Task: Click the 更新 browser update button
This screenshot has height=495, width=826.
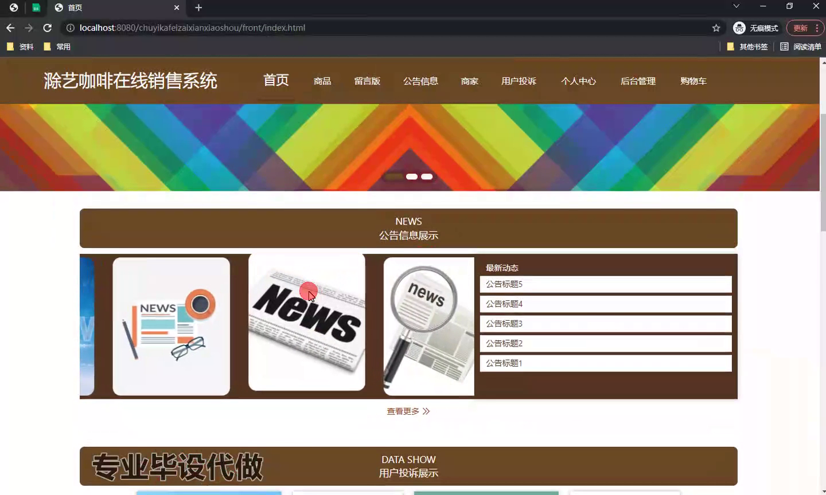Action: pos(800,28)
